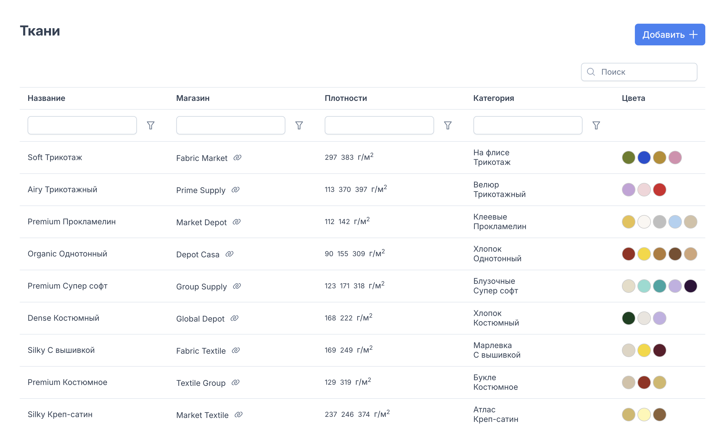This screenshot has height=425, width=725.
Task: Select the red swatch in Airy Трикотажный row
Action: pos(659,190)
